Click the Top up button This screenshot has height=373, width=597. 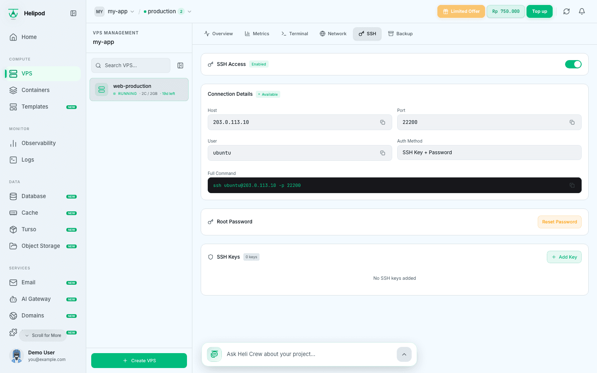tap(539, 12)
